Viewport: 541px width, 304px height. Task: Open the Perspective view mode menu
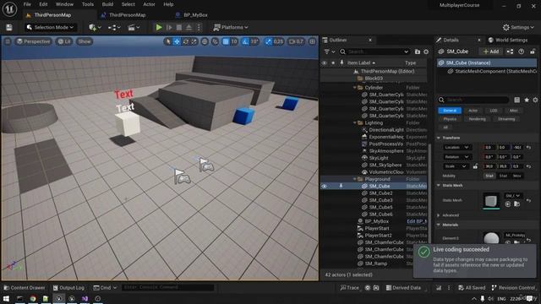click(x=33, y=41)
